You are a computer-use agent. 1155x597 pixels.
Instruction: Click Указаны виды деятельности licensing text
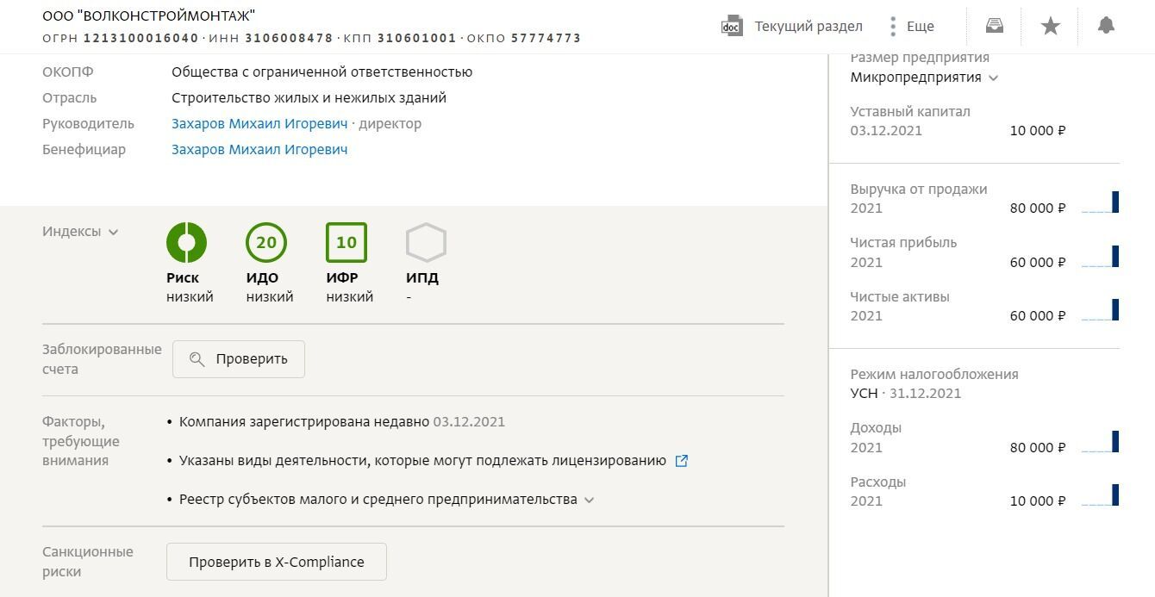click(x=422, y=461)
